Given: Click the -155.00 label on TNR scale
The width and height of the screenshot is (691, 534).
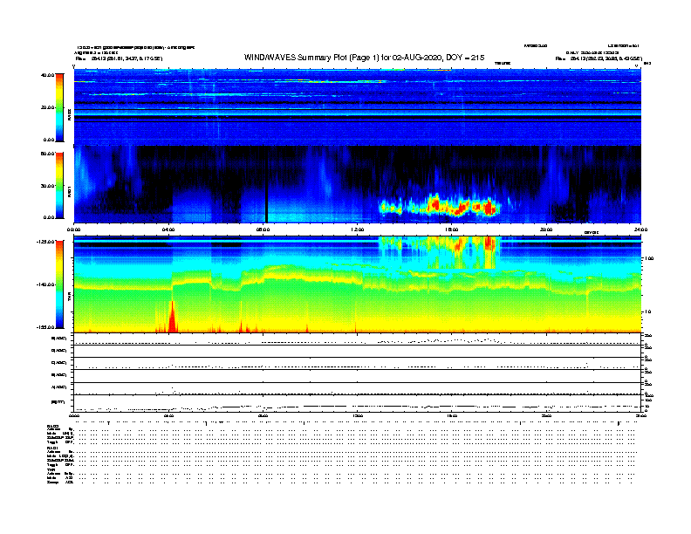Looking at the screenshot, I should click(45, 327).
